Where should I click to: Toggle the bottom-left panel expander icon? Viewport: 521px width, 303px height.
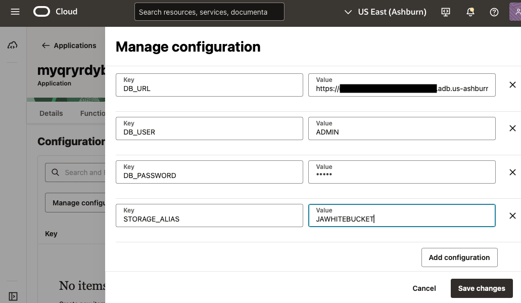tap(13, 296)
